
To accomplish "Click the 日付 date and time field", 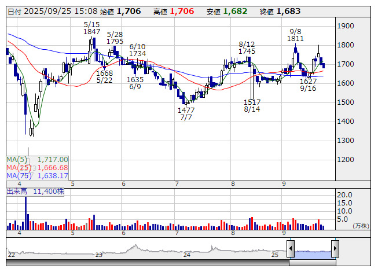I will pyautogui.click(x=52, y=11).
